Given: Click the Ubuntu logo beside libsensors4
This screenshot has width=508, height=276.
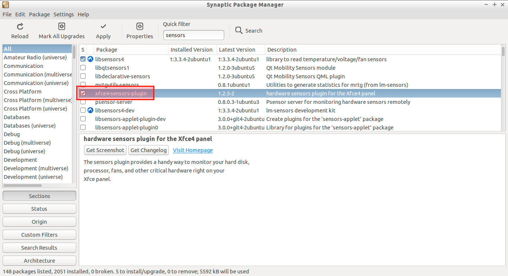Looking at the screenshot, I should (x=90, y=59).
